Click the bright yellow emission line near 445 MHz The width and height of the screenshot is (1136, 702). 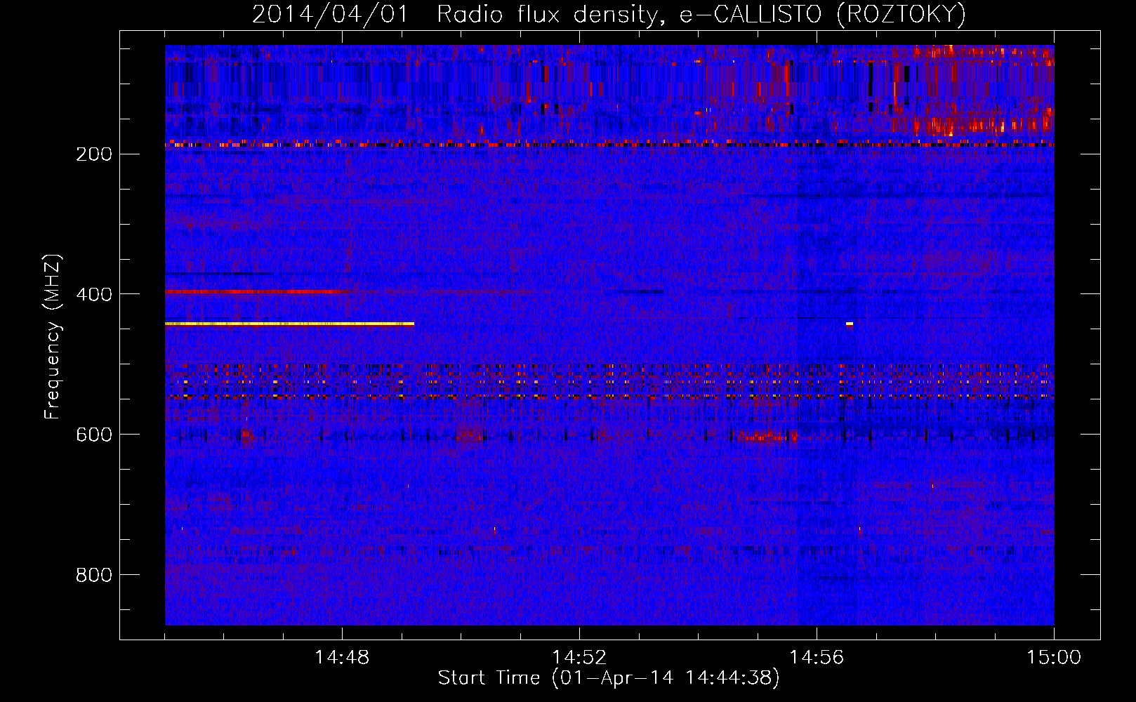tap(289, 324)
